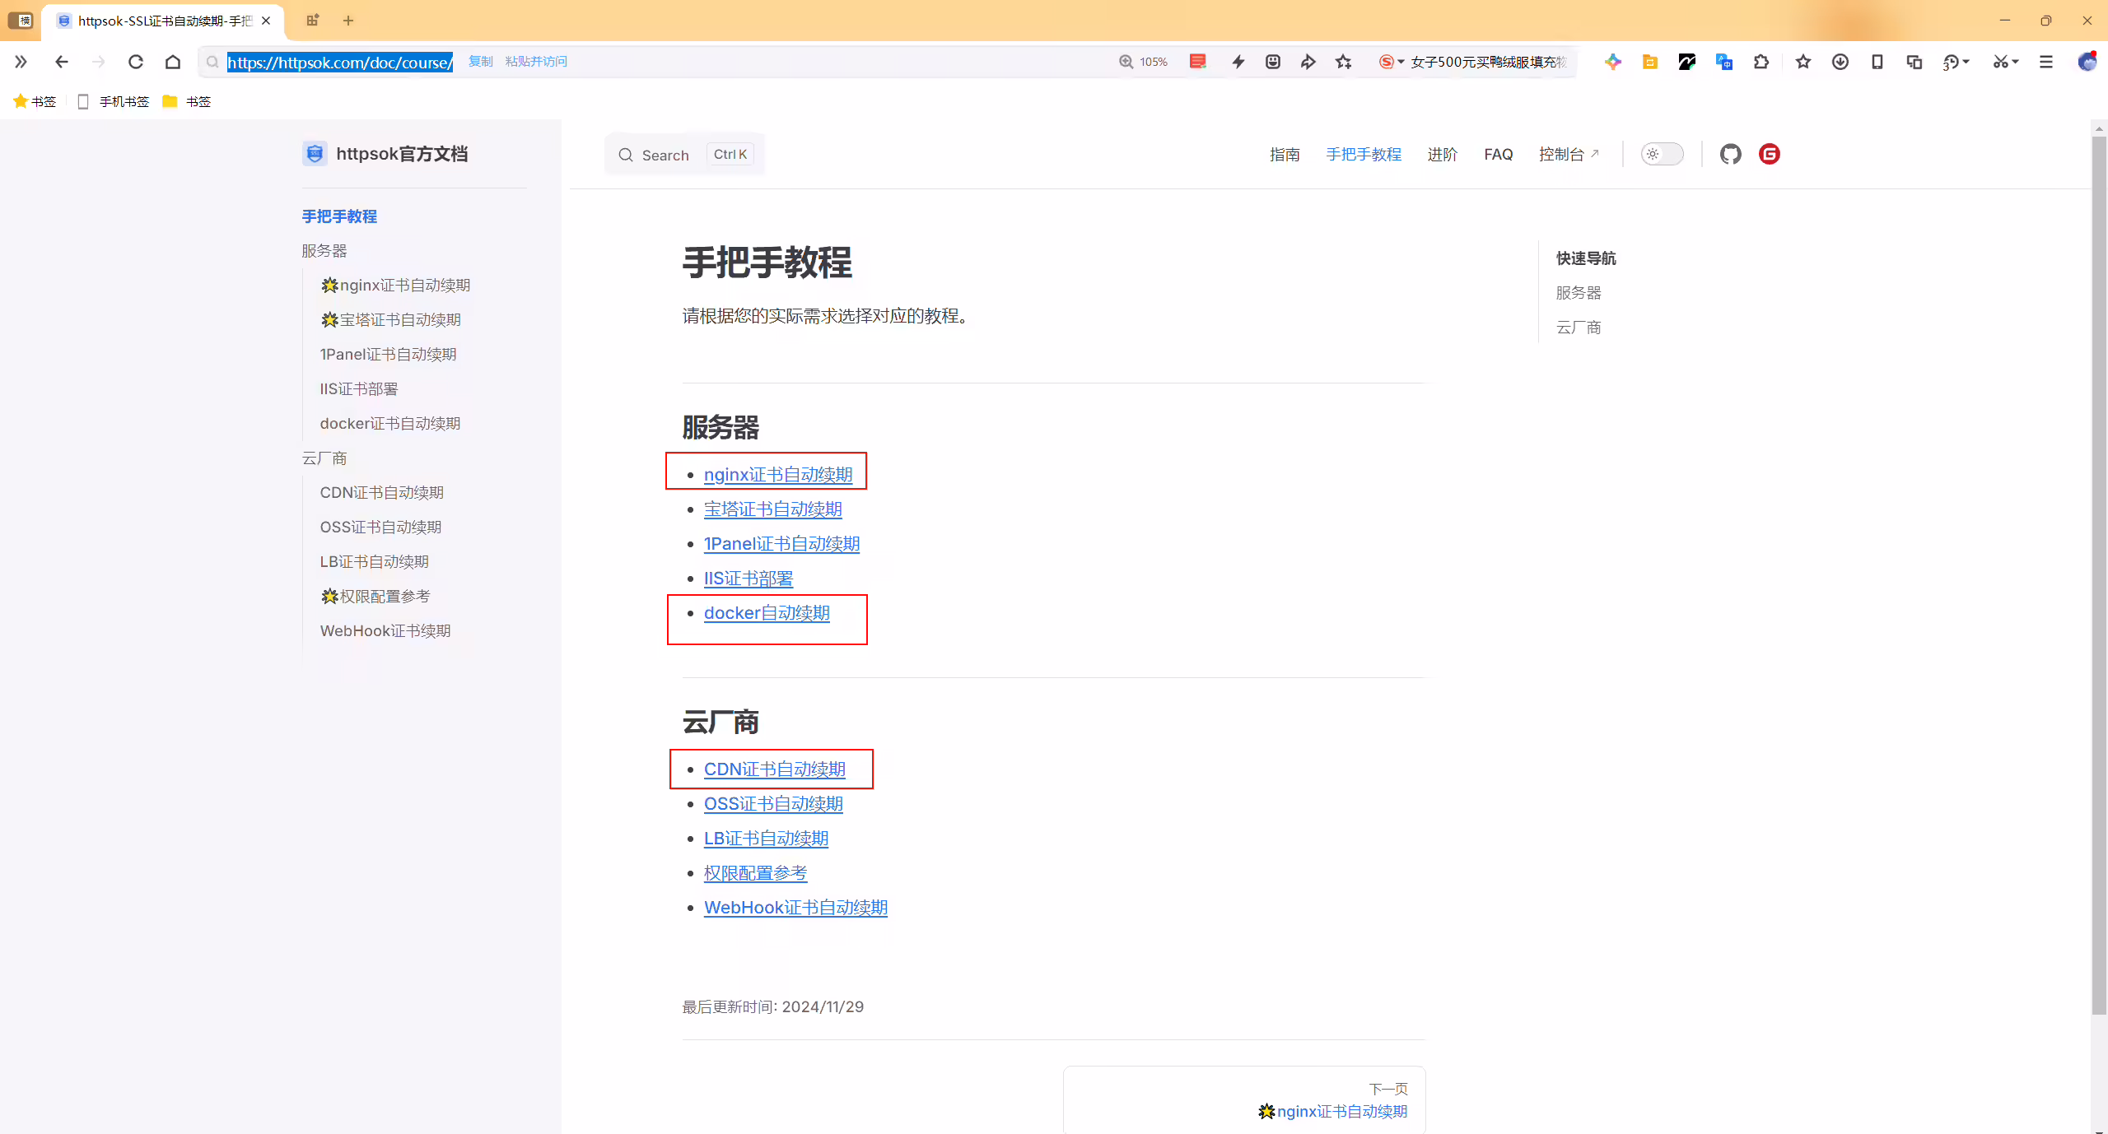Image resolution: width=2108 pixels, height=1134 pixels.
Task: Click the translate icon in toolbar
Action: point(1724,62)
